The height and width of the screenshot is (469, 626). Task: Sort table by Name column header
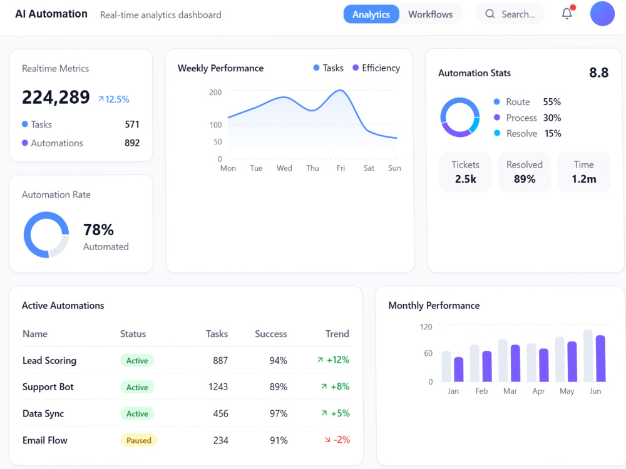click(x=34, y=334)
